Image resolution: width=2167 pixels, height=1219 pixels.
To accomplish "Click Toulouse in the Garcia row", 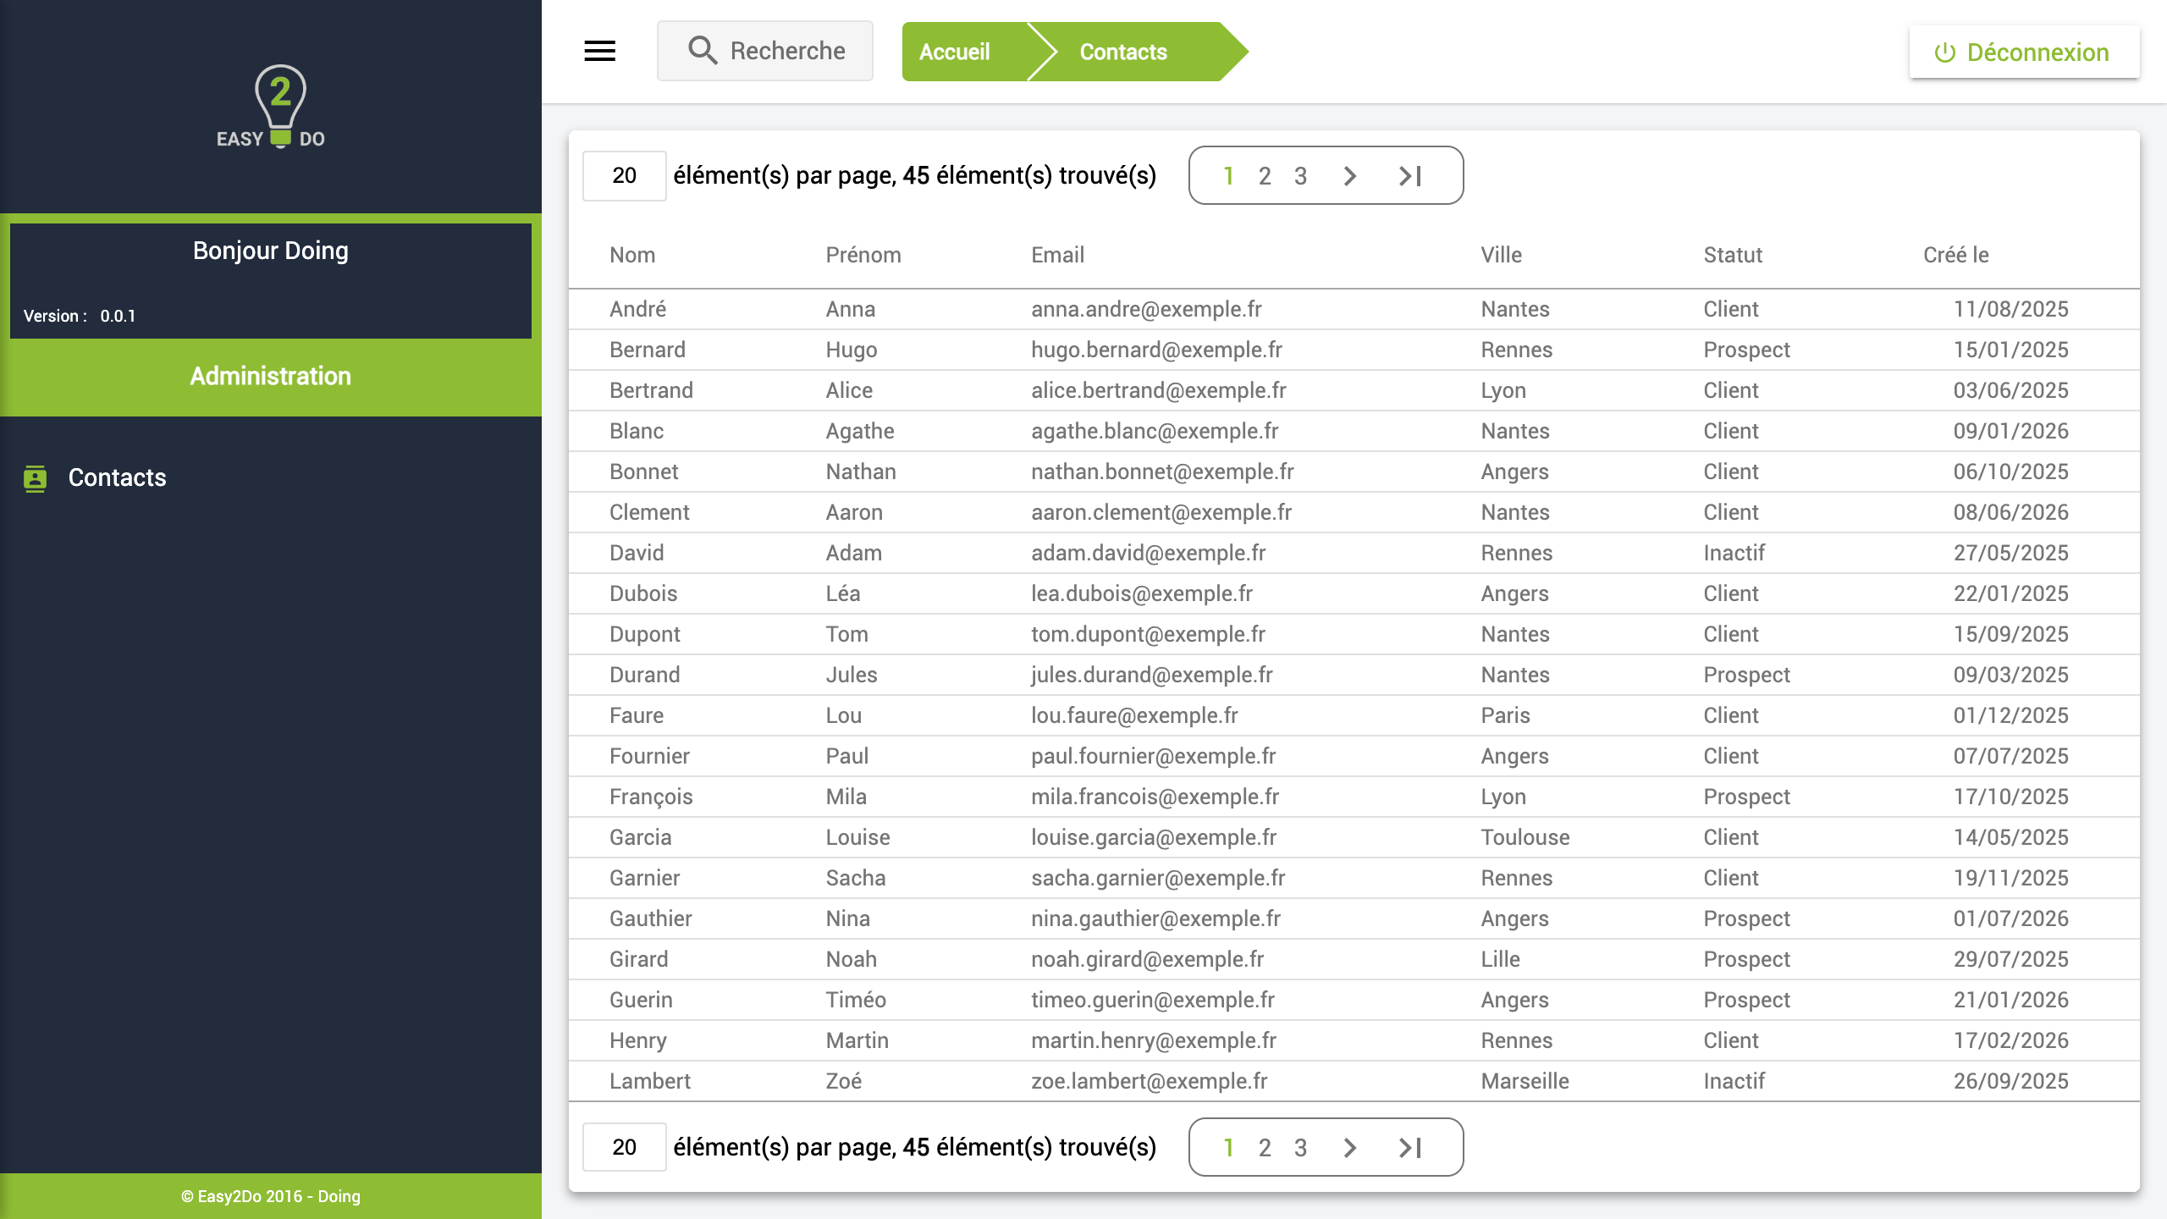I will pyautogui.click(x=1525, y=837).
